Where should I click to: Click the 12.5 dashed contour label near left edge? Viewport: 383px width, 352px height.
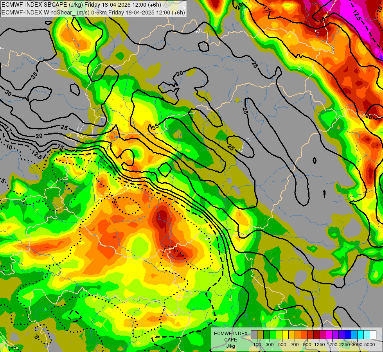click(37, 155)
